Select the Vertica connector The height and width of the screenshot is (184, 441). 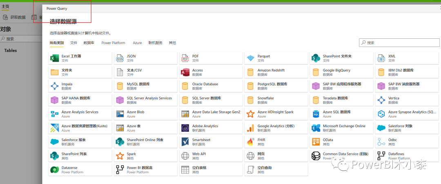[x=408, y=100]
